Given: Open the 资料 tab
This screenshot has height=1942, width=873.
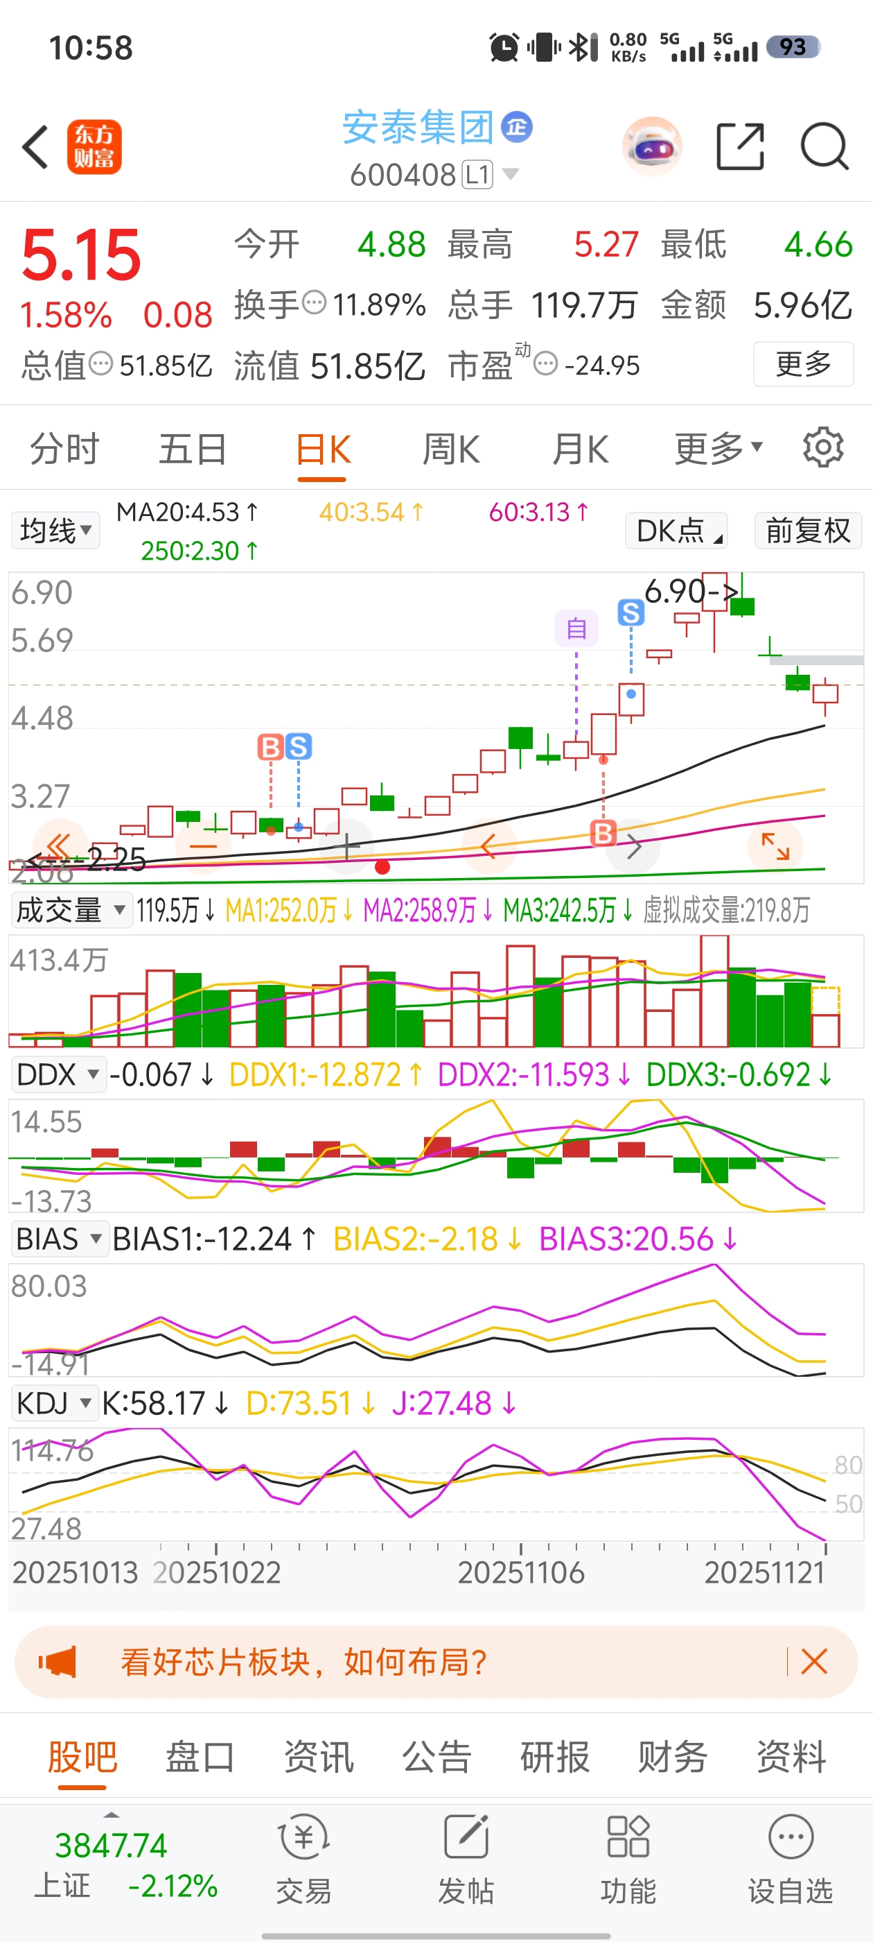Looking at the screenshot, I should coord(792,1757).
